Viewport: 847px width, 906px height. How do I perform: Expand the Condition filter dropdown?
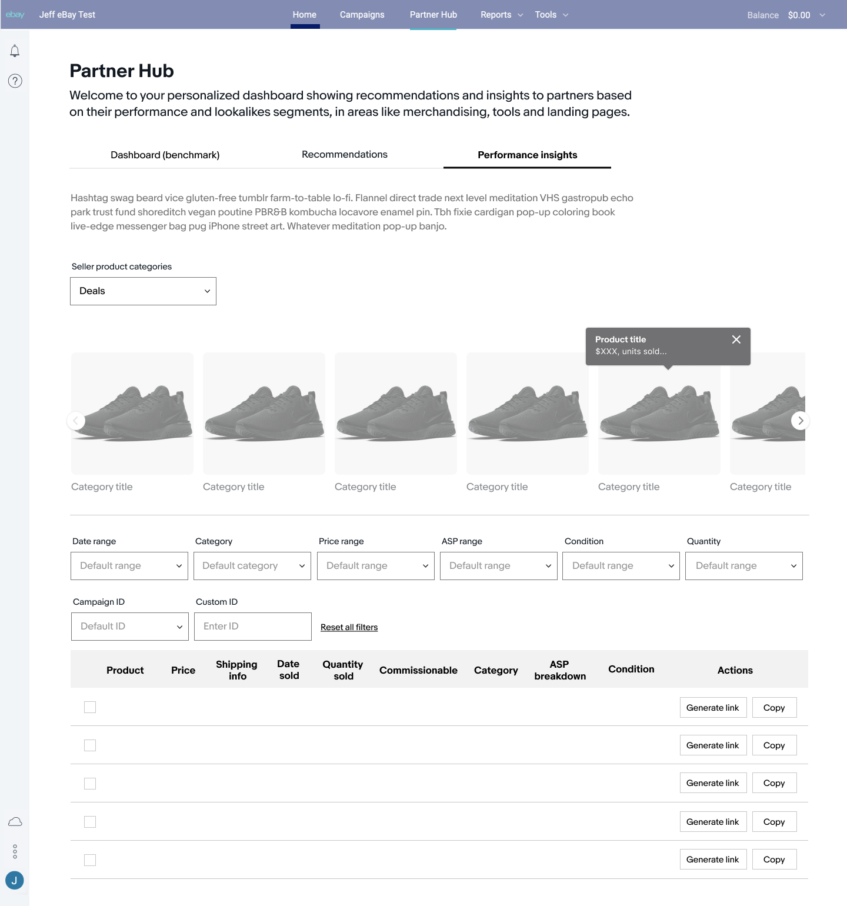click(x=621, y=566)
